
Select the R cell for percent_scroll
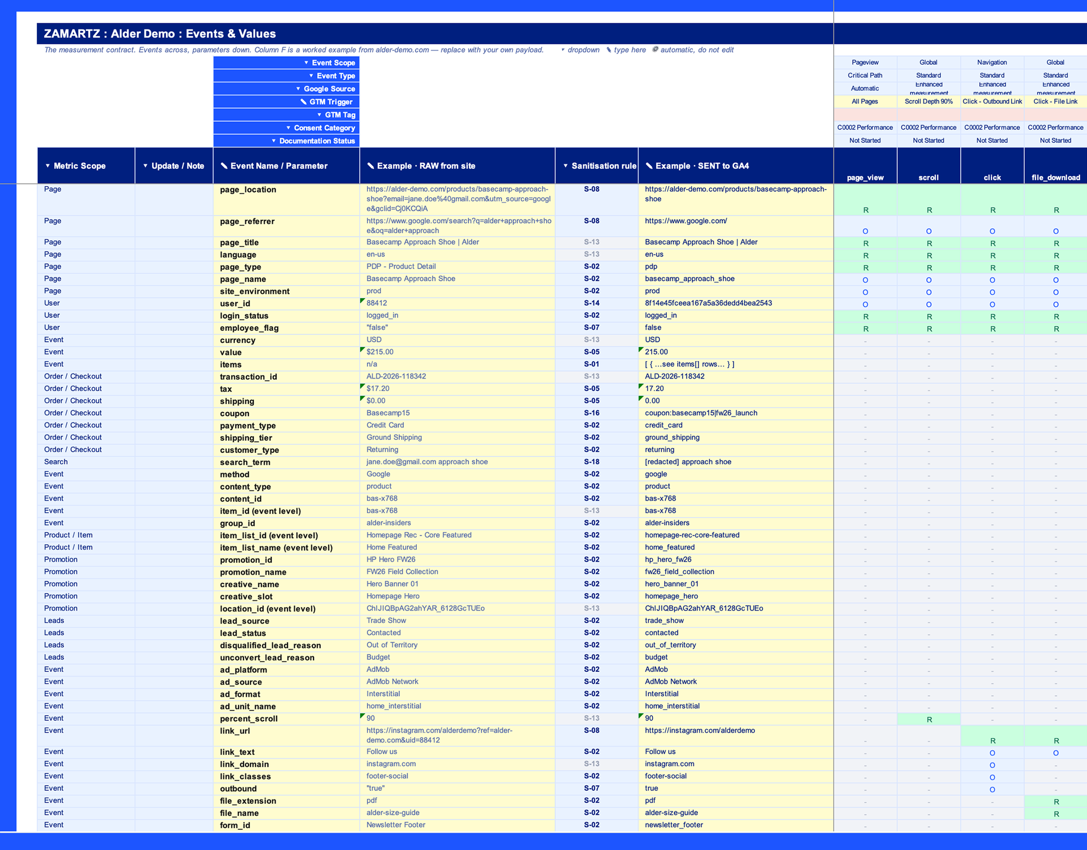[x=929, y=719]
